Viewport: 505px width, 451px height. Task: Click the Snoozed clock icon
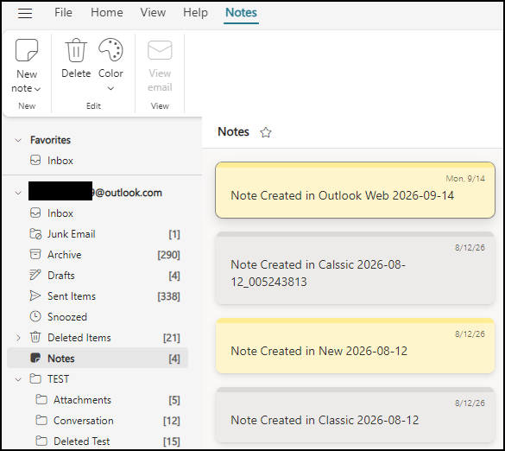[35, 316]
